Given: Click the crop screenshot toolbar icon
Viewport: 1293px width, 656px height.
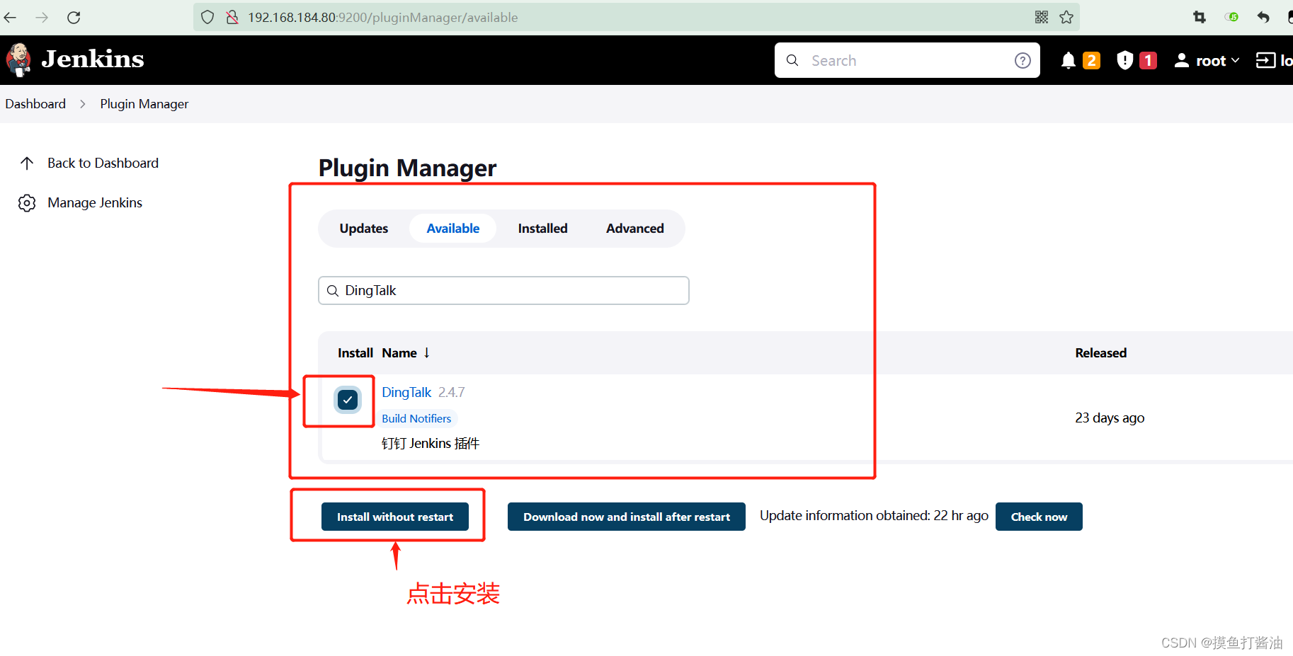Looking at the screenshot, I should click(1200, 17).
